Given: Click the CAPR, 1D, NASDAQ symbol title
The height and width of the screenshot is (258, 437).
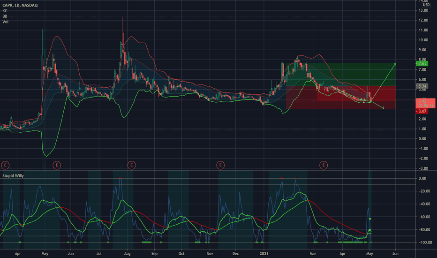Looking at the screenshot, I should pos(20,5).
